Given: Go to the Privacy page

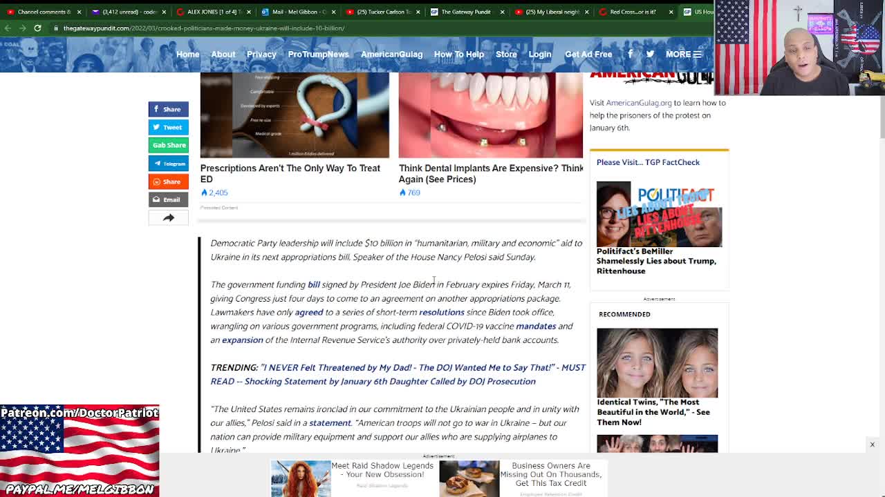Looking at the screenshot, I should point(261,55).
